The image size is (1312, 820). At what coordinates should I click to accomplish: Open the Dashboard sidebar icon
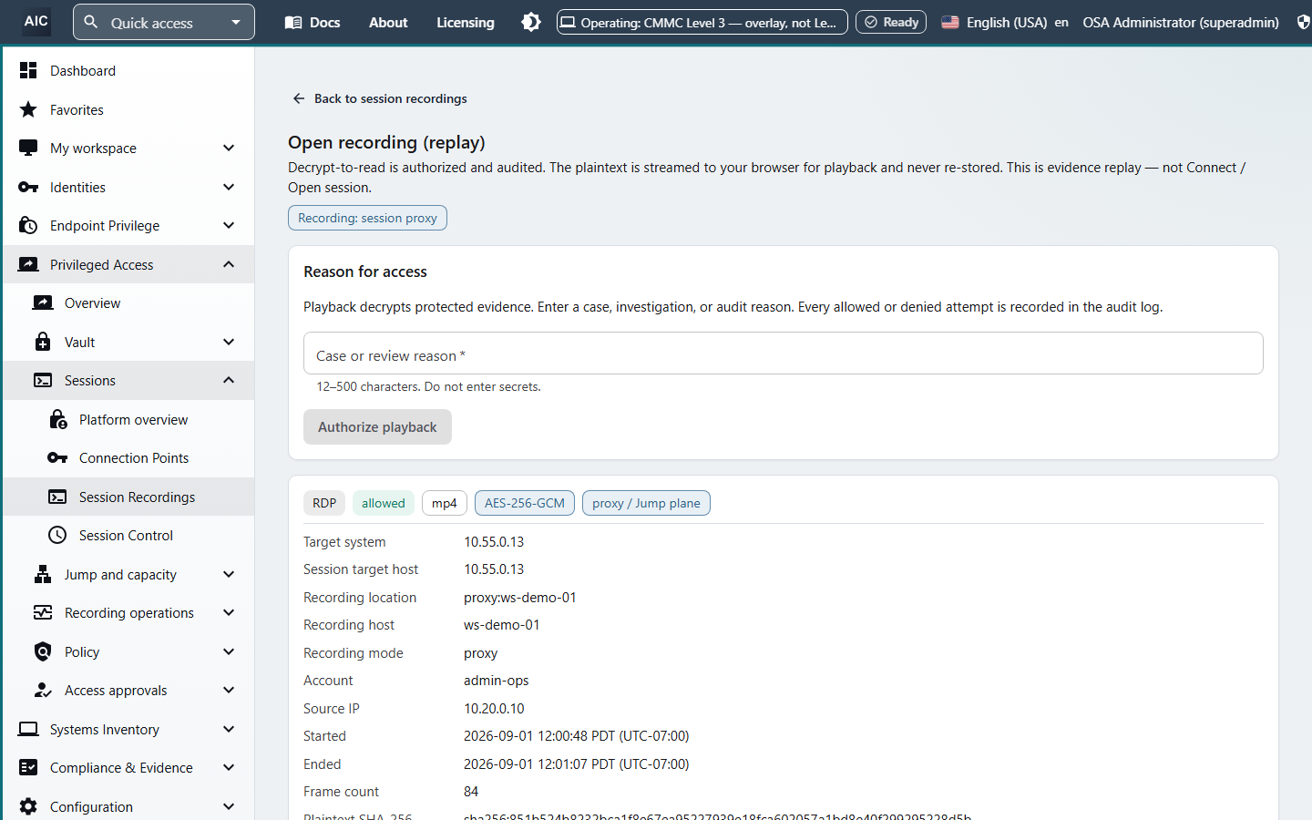tap(28, 70)
